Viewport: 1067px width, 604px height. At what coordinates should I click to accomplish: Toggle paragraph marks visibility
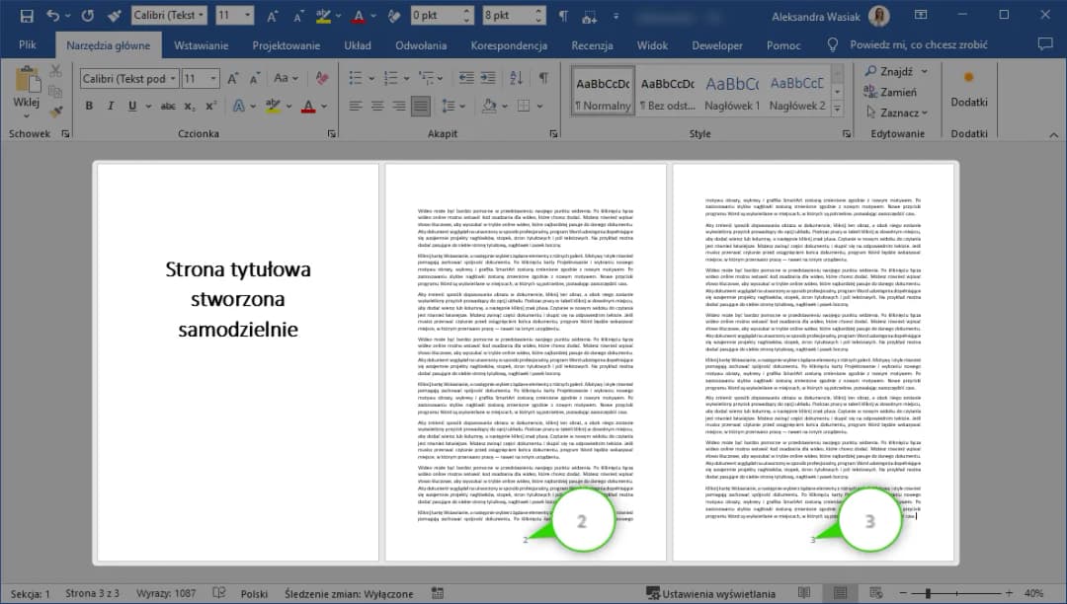(543, 77)
